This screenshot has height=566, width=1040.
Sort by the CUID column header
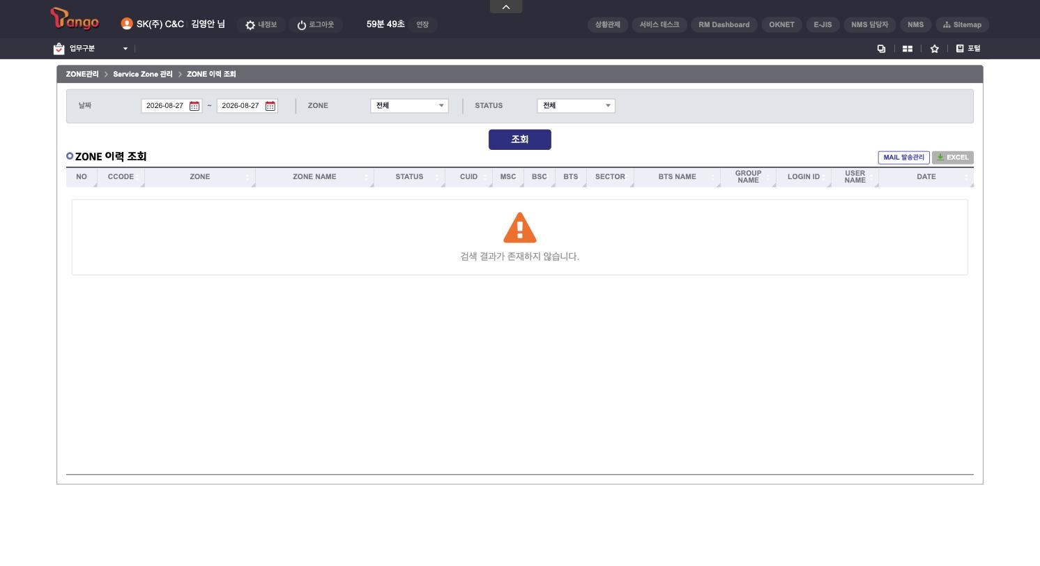tap(469, 177)
